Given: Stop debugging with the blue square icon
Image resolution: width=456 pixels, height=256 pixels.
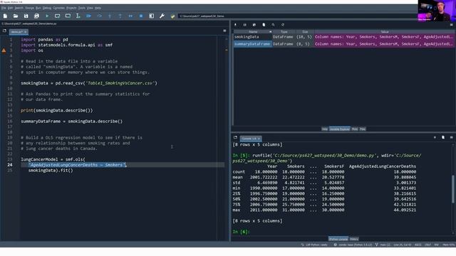Looking at the screenshot, I should (141, 16).
